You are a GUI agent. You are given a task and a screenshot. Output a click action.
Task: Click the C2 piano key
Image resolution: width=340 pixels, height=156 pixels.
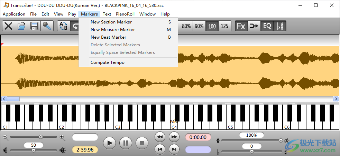[x=61, y=126]
